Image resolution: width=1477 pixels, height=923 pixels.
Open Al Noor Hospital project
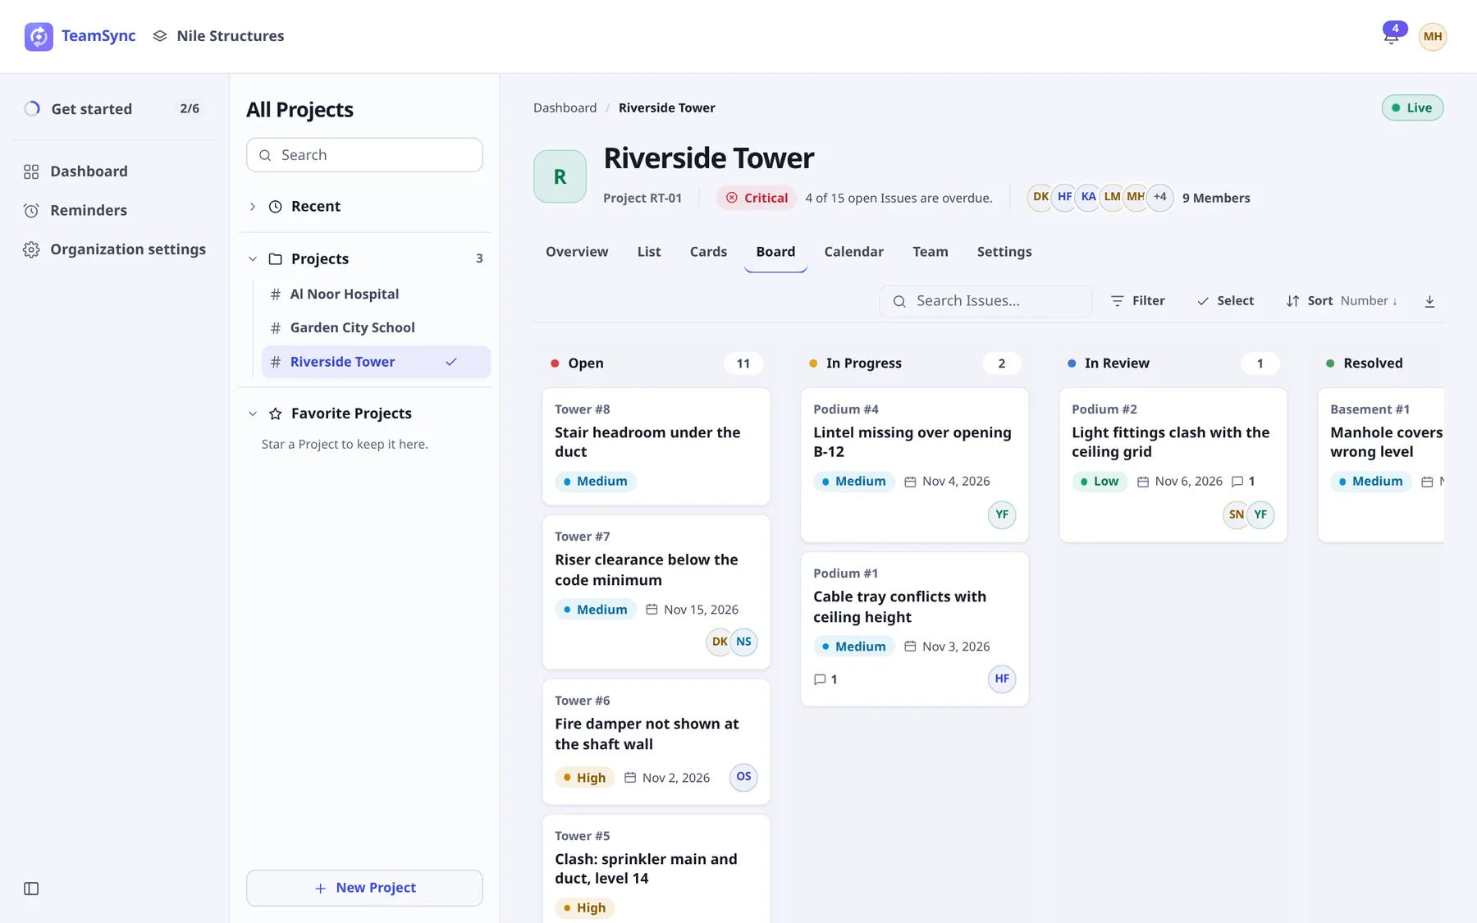(x=376, y=295)
